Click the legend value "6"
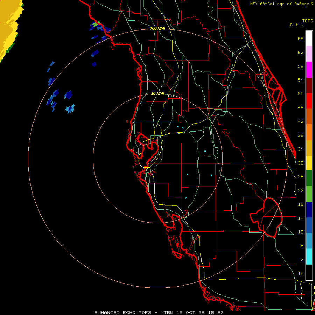315x315 pixels. coord(302,246)
